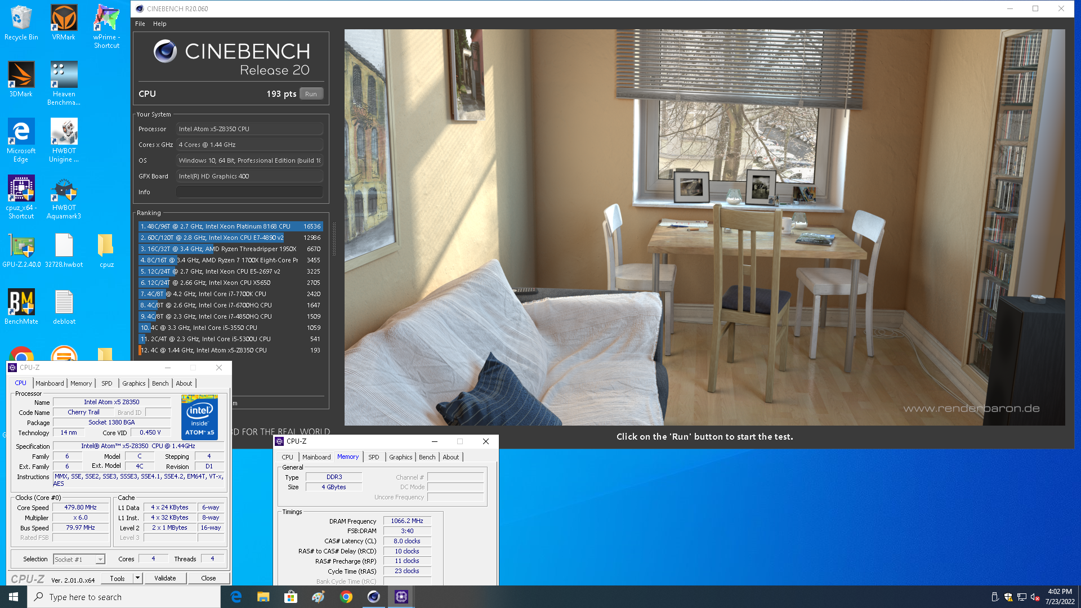Image resolution: width=1081 pixels, height=608 pixels.
Task: Open Mainboard tab in Memory CPU-Z window
Action: 316,457
